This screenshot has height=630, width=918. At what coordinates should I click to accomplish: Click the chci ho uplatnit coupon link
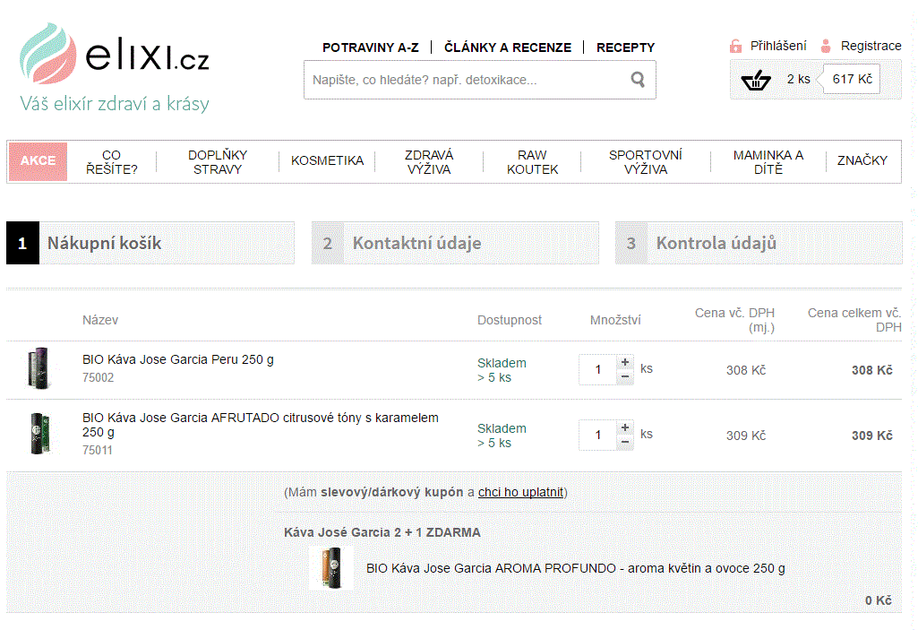(x=520, y=492)
